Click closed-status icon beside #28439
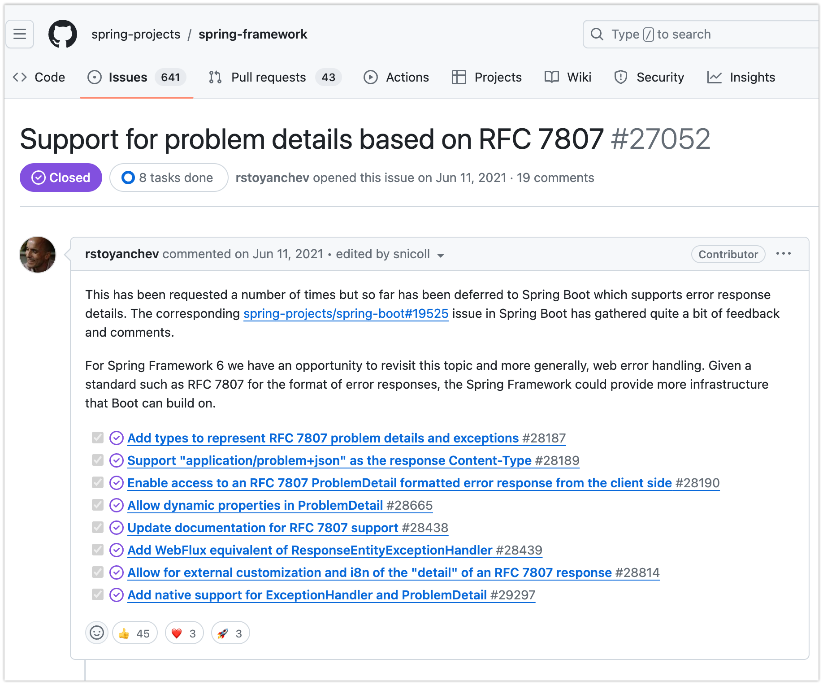Image resolution: width=823 pixels, height=685 pixels. coord(117,550)
